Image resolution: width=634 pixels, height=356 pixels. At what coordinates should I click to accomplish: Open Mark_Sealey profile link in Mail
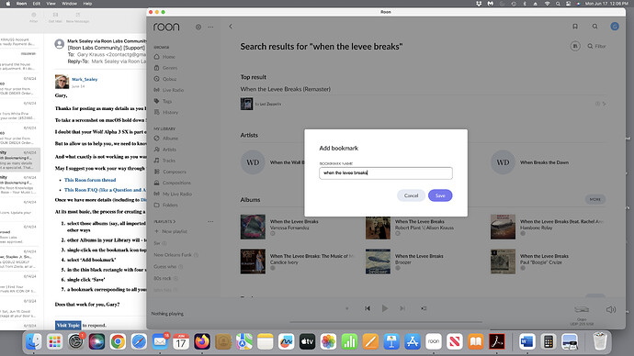coord(85,80)
